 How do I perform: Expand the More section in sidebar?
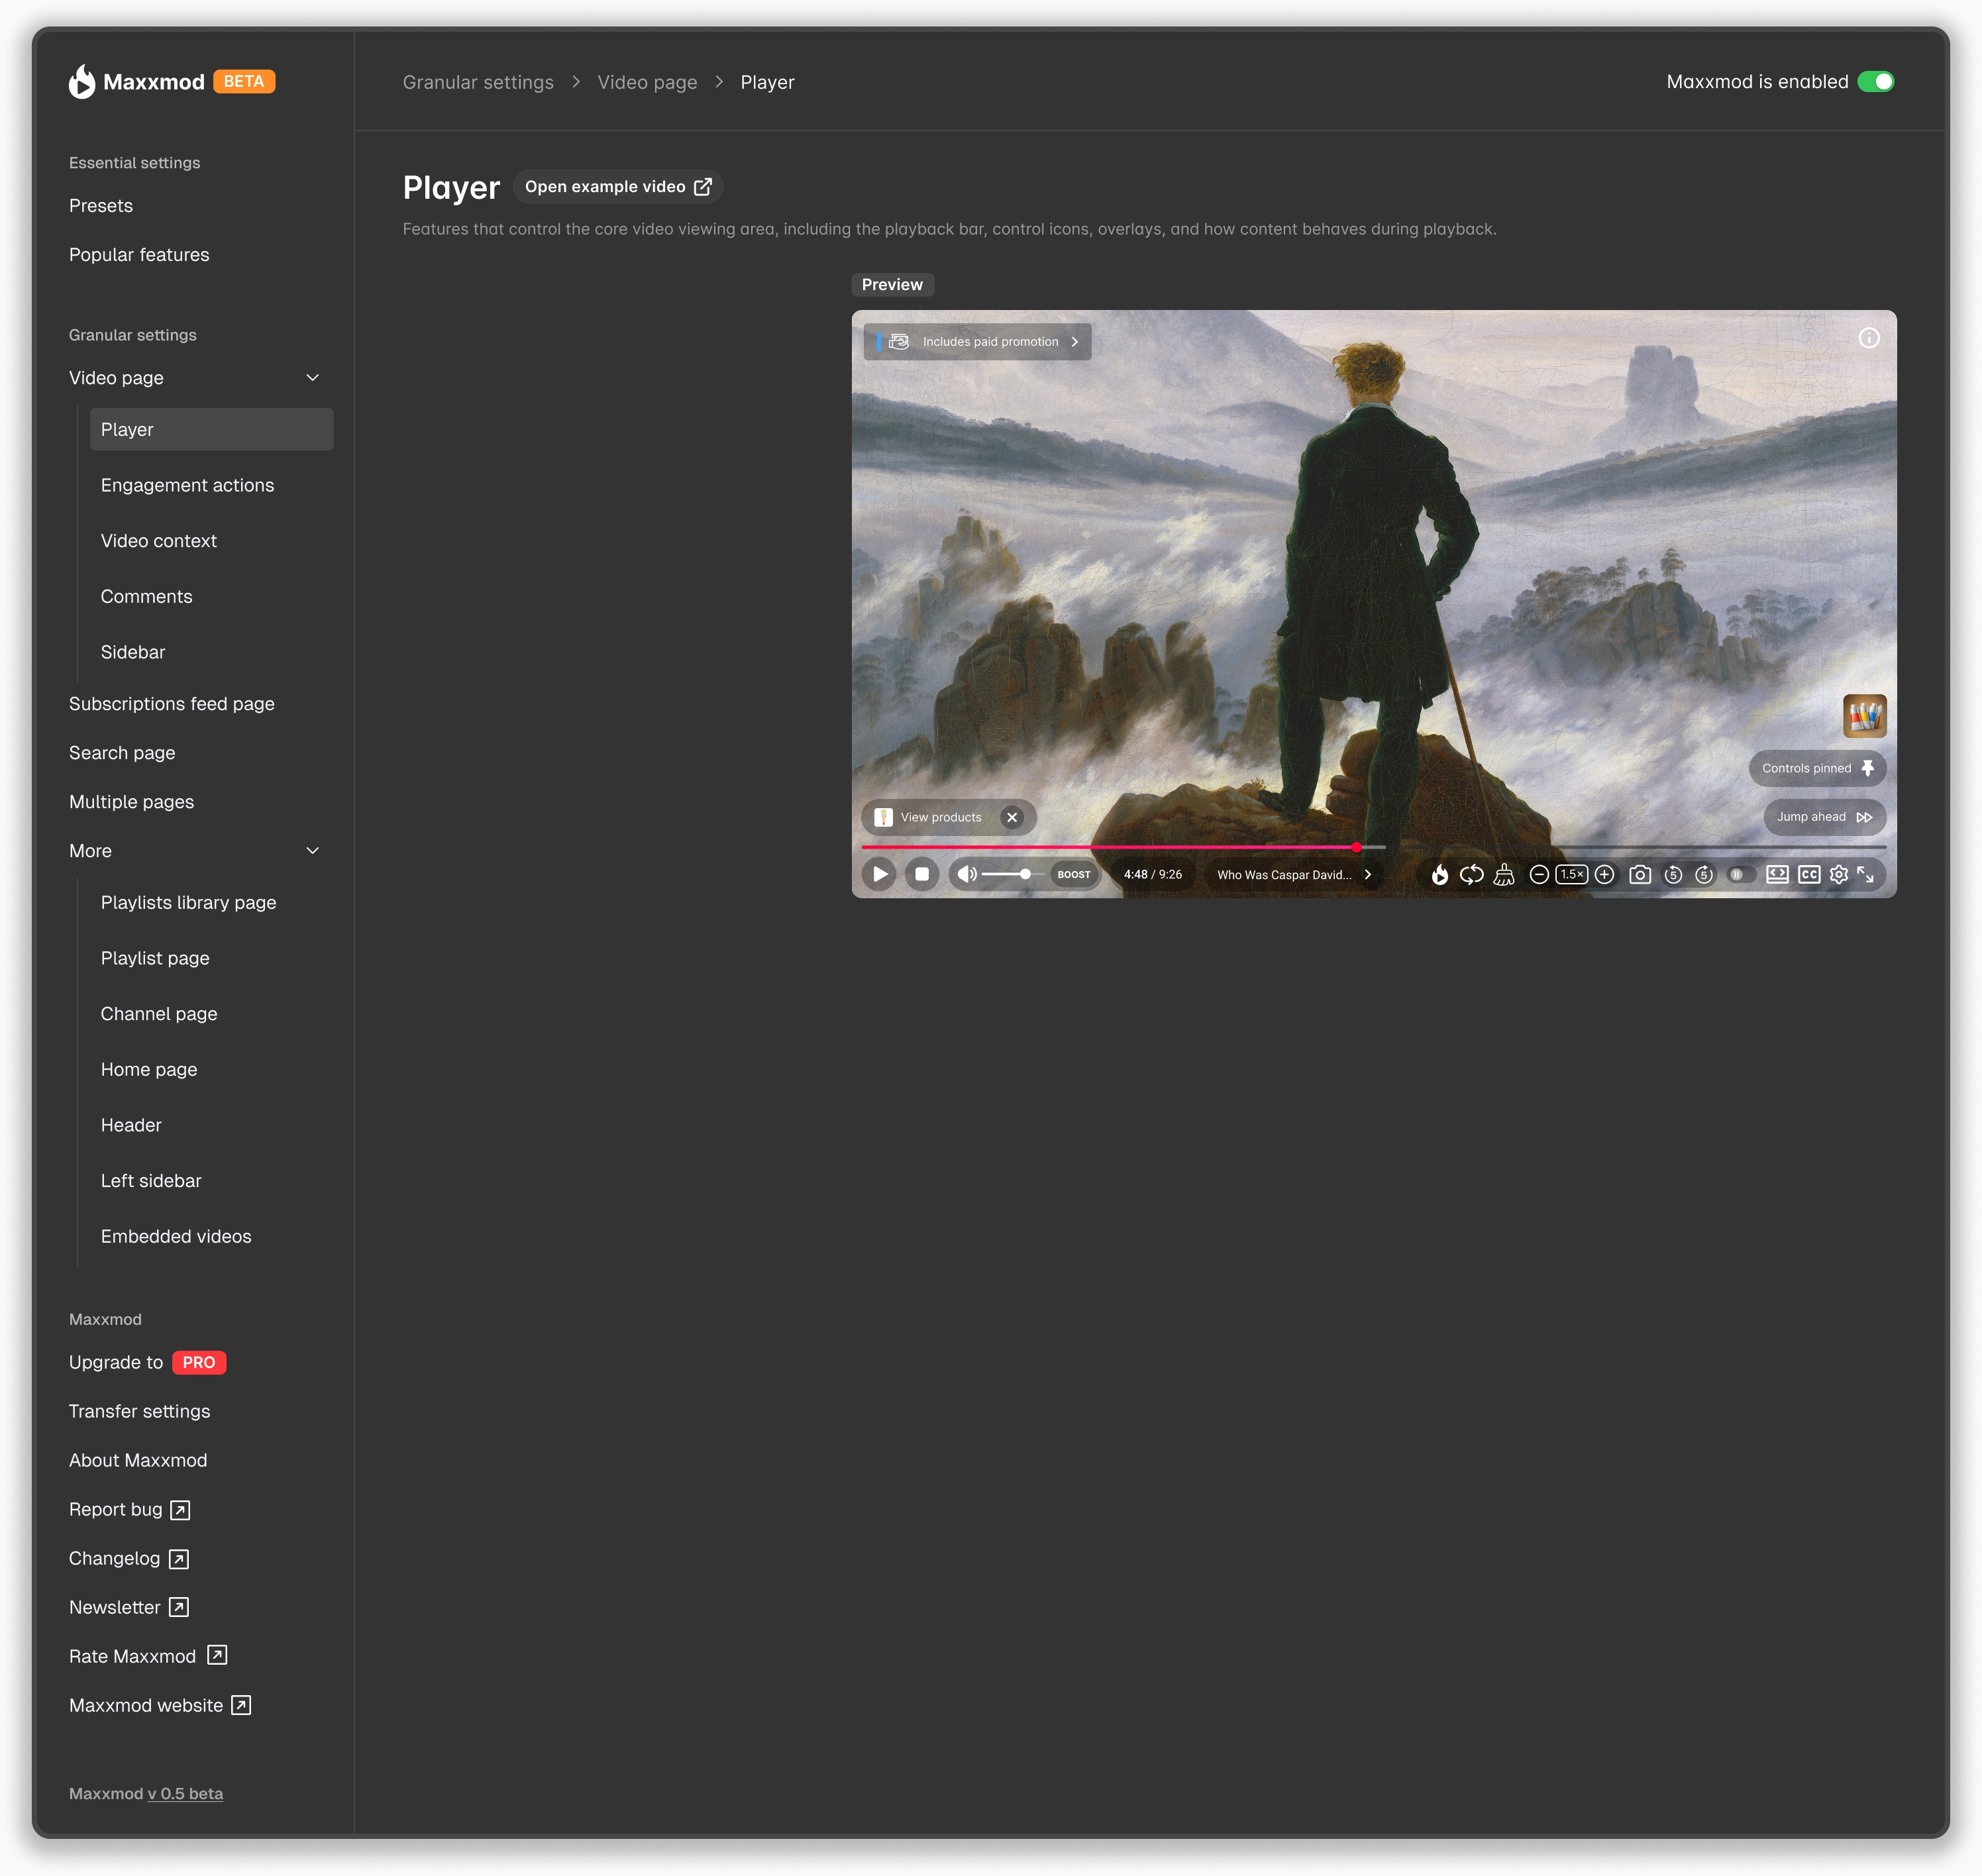pos(312,850)
